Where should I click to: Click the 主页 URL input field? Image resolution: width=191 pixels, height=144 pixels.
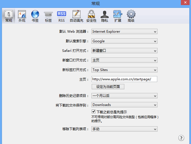pyautogui.click(x=124, y=79)
